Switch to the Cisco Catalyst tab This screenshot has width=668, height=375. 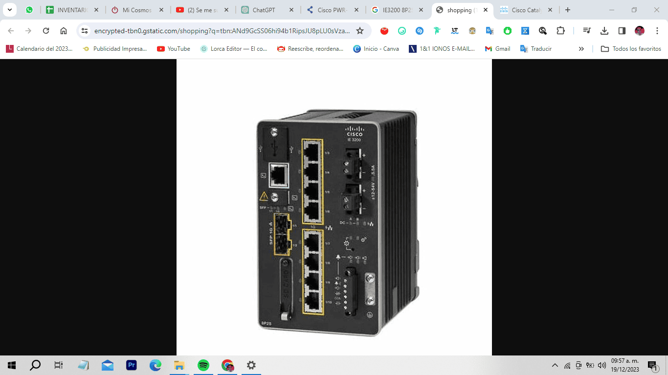click(527, 10)
